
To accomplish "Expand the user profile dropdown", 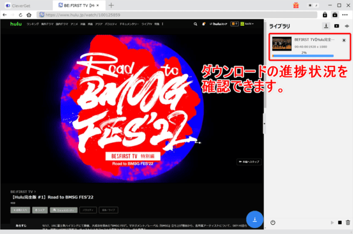I will pos(247,24).
